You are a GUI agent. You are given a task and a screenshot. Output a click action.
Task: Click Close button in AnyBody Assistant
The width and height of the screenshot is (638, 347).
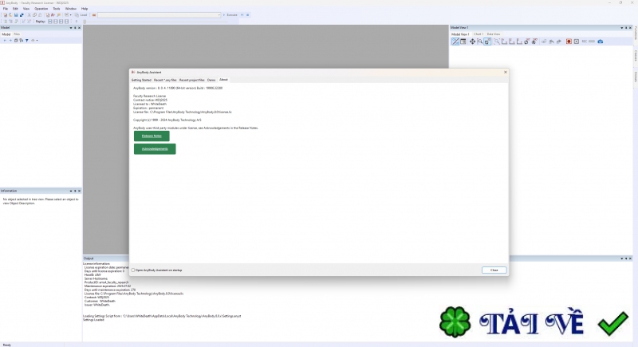[x=494, y=270]
